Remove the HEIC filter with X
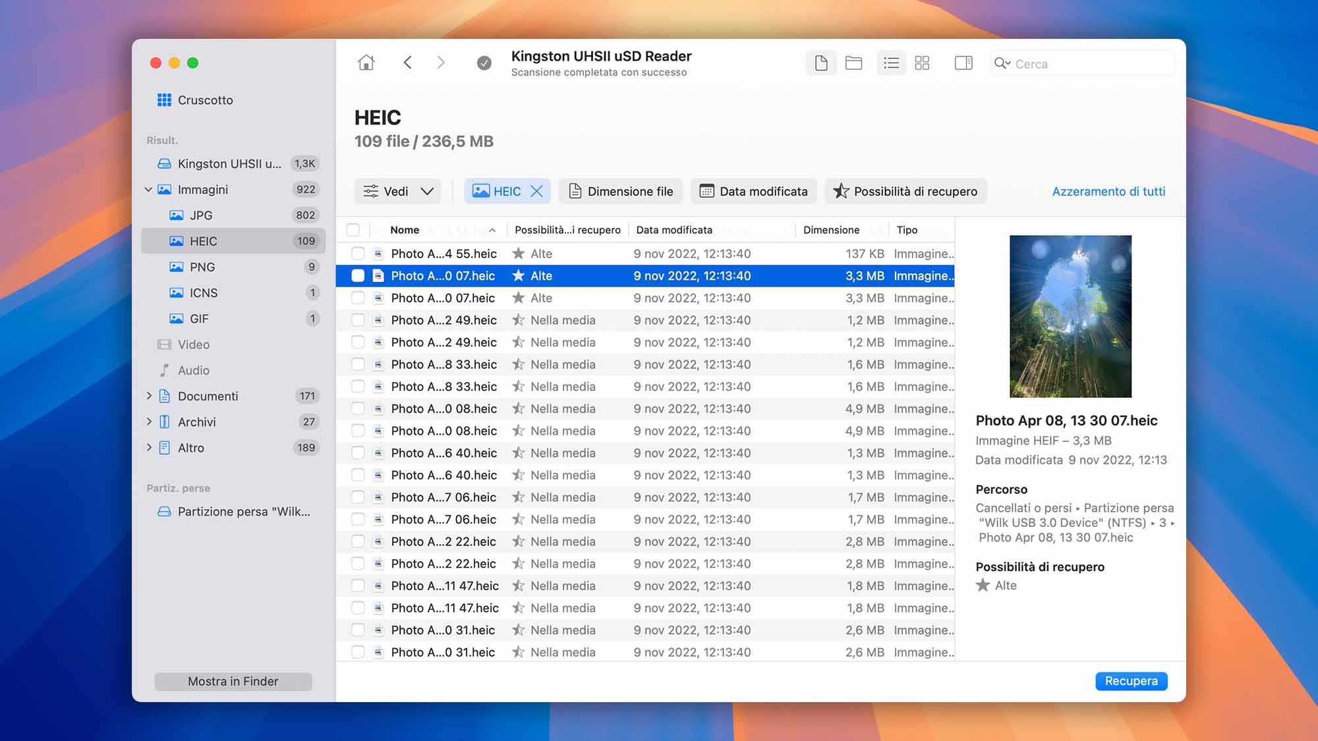The image size is (1318, 741). tap(537, 191)
